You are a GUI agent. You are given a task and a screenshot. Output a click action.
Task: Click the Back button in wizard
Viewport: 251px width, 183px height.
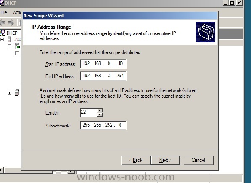136,160
